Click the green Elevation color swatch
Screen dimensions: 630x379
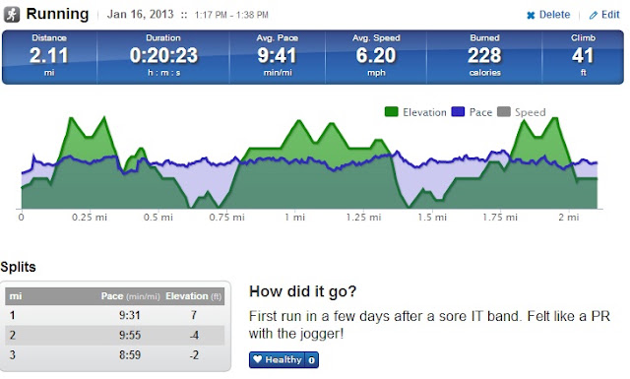(x=392, y=111)
